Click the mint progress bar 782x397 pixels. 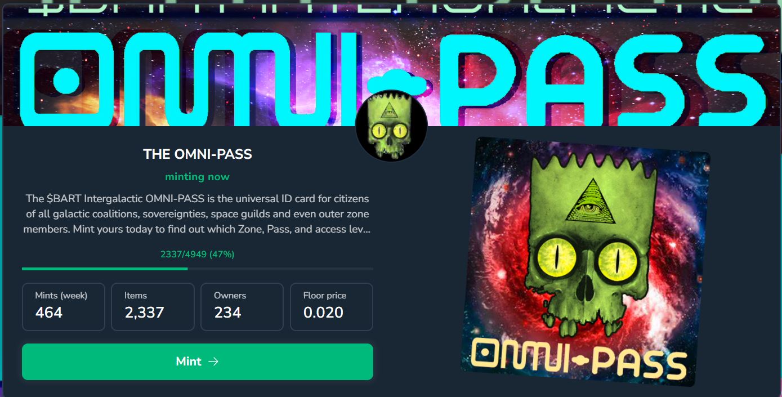[198, 269]
